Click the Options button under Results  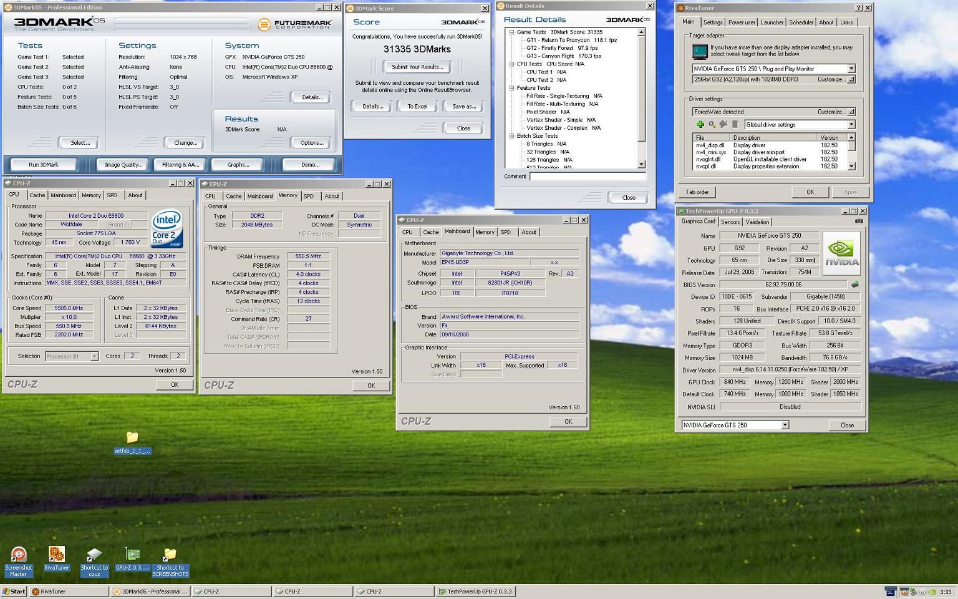[x=312, y=143]
